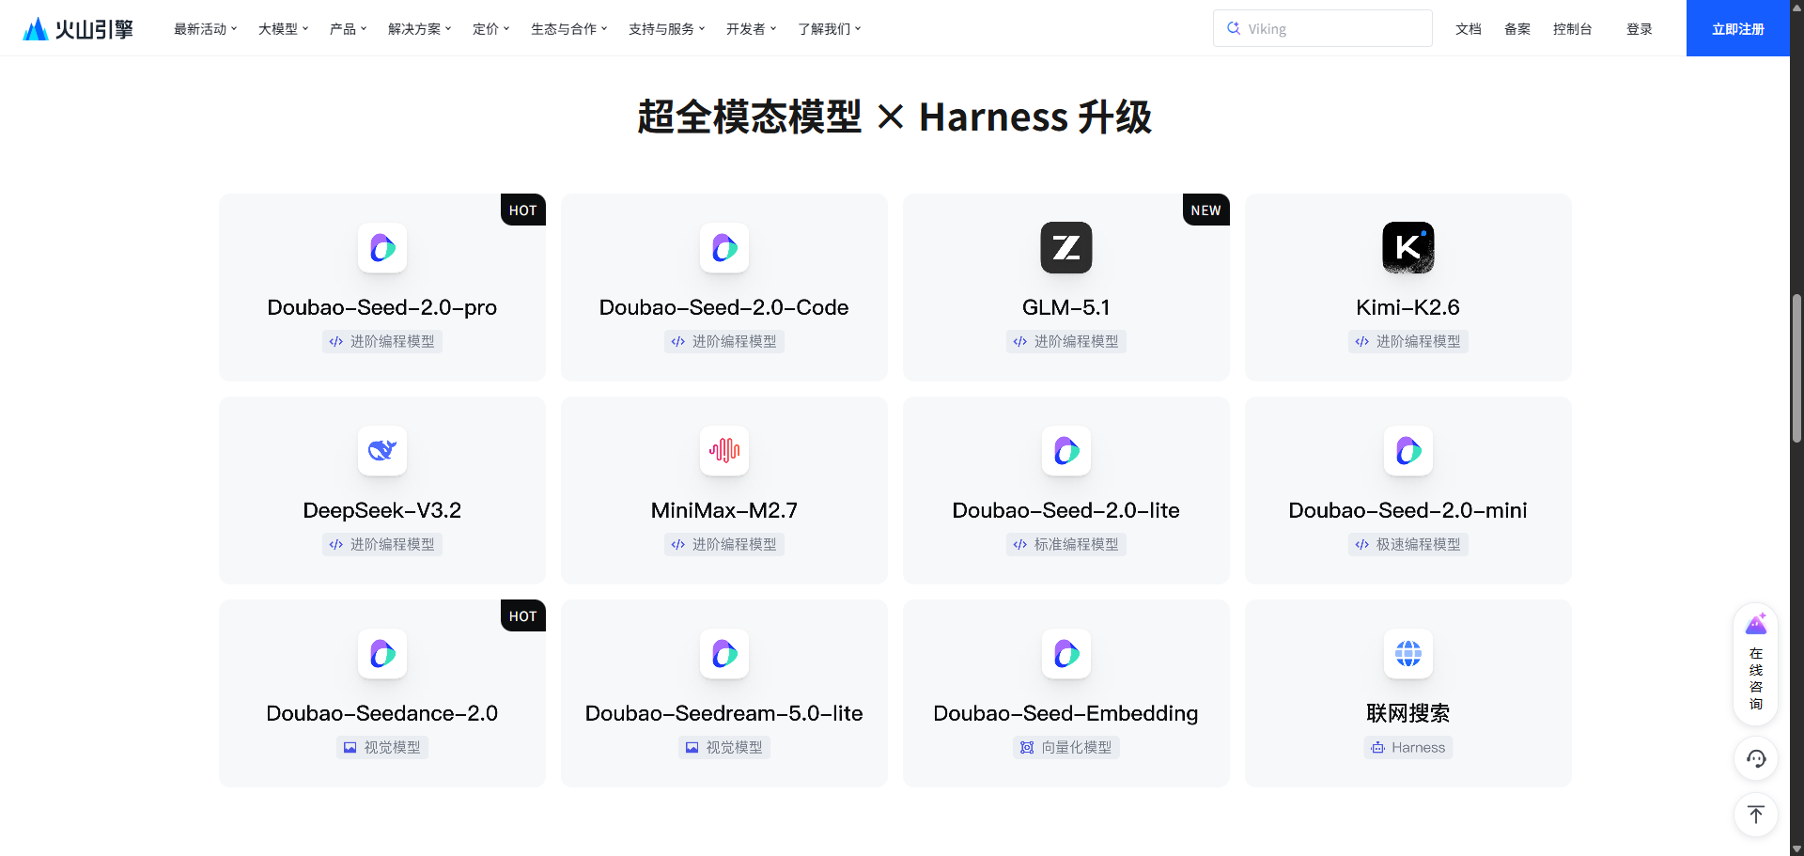Viewport: 1804px width, 856px height.
Task: Click the 登录 link
Action: [1639, 29]
